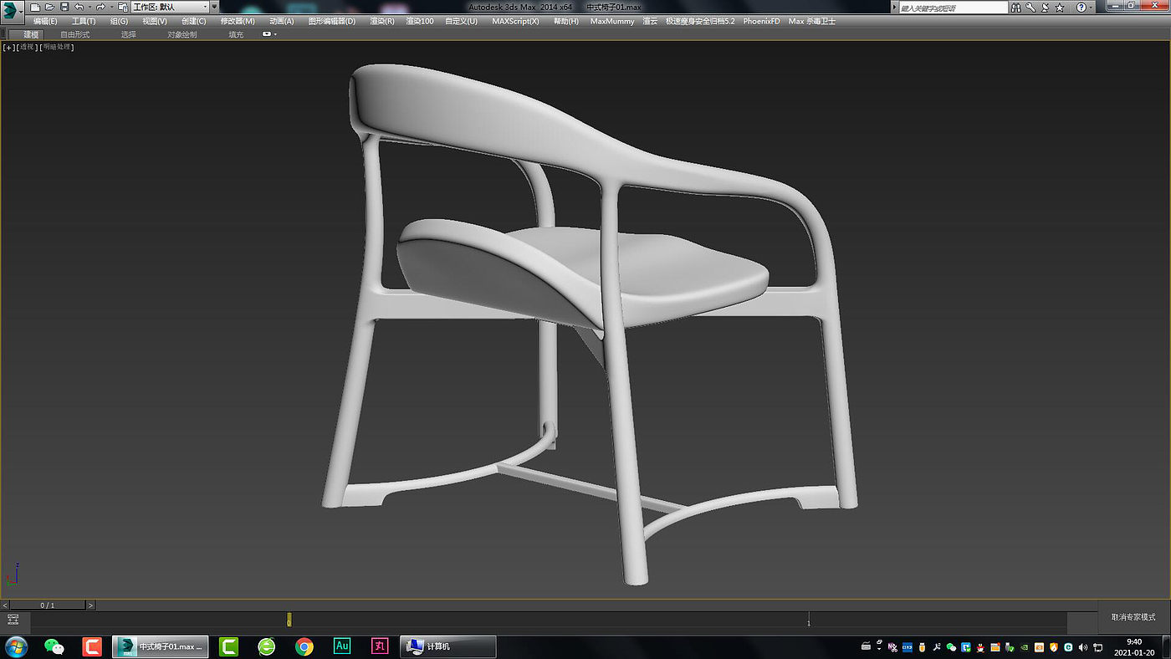Click the Favorites star icon

pos(1060,8)
